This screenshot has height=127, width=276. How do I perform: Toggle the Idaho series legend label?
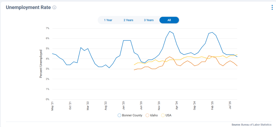click(154, 115)
